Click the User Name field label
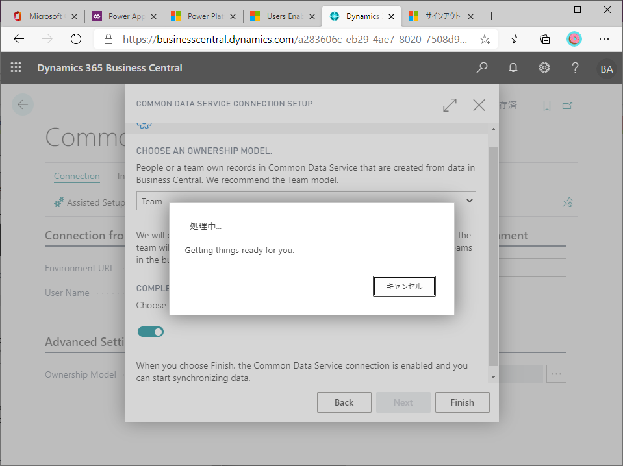 (67, 293)
